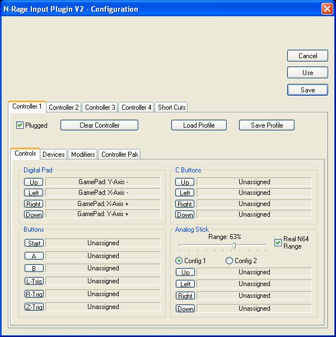Open the Controller 3 tab
The height and width of the screenshot is (337, 336).
tap(100, 107)
